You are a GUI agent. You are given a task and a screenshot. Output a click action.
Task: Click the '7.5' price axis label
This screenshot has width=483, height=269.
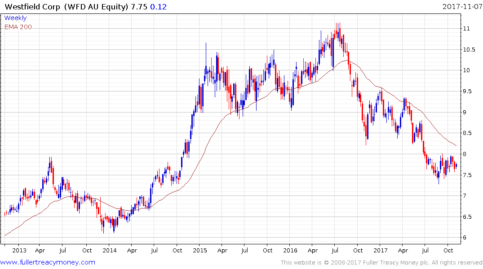click(467, 175)
